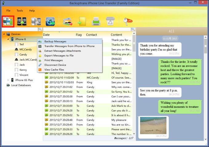209x147 pixels.
Task: Click the Backup Messages toolbar icon
Action: (8, 21)
